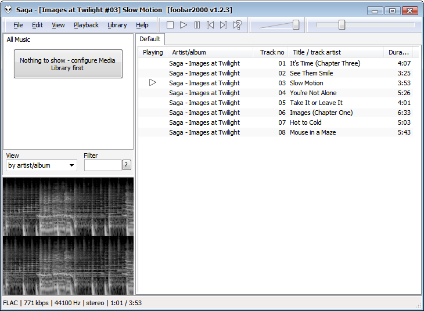
Task: Open the Library menu
Action: coord(117,25)
